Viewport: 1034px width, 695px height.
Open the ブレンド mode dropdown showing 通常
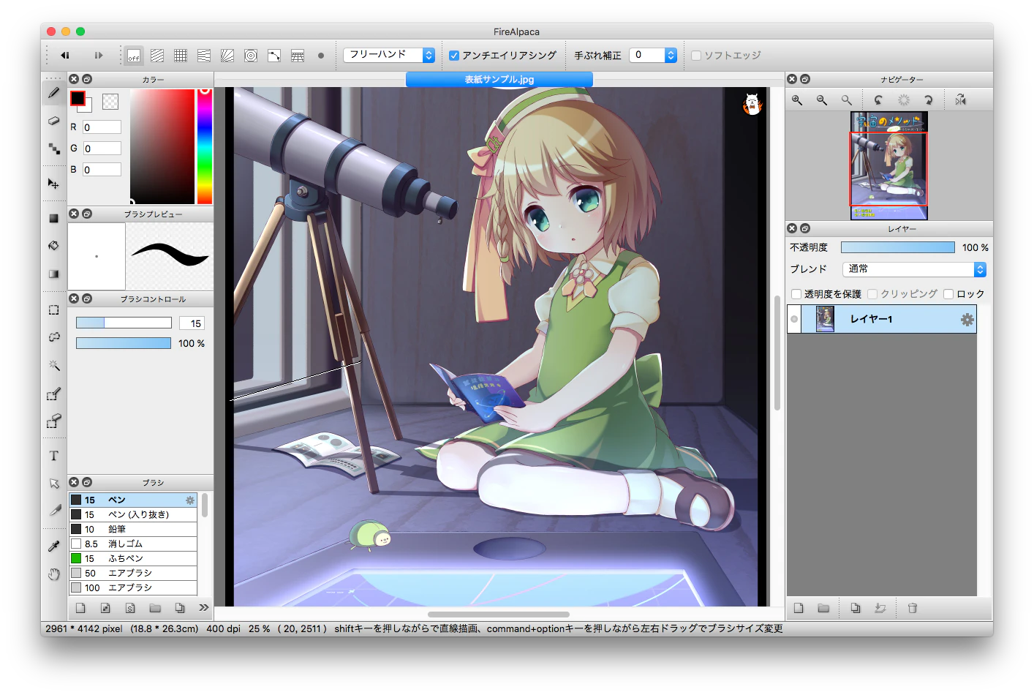pos(914,269)
